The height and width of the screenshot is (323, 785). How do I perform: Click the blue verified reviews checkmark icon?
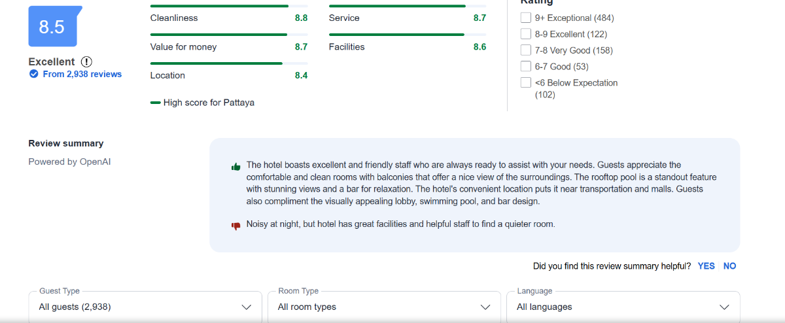coord(33,75)
